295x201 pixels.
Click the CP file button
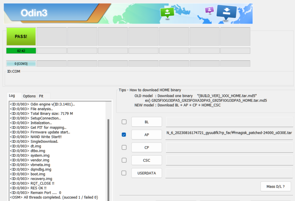146,148
